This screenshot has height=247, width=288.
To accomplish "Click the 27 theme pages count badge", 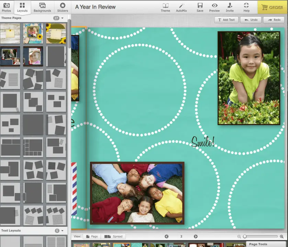I will pyautogui.click(x=56, y=18).
